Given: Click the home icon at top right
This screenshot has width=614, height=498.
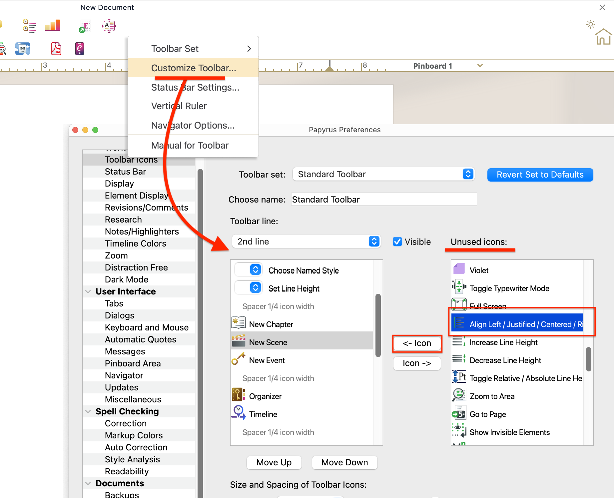Looking at the screenshot, I should pos(603,37).
